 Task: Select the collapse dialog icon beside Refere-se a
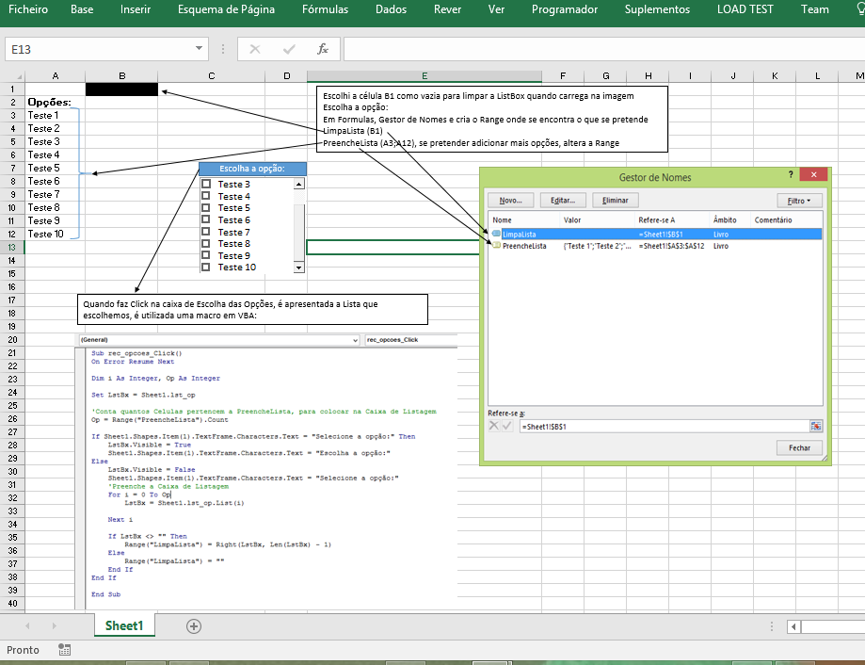pyautogui.click(x=815, y=426)
